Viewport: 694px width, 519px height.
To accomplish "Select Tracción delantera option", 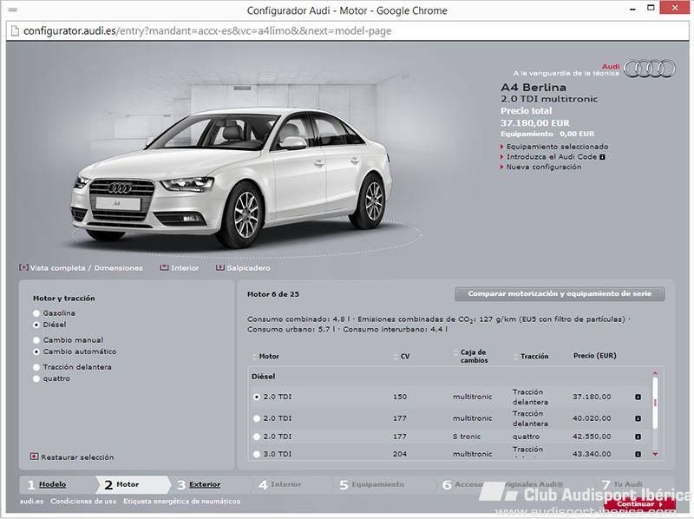I will pyautogui.click(x=36, y=367).
